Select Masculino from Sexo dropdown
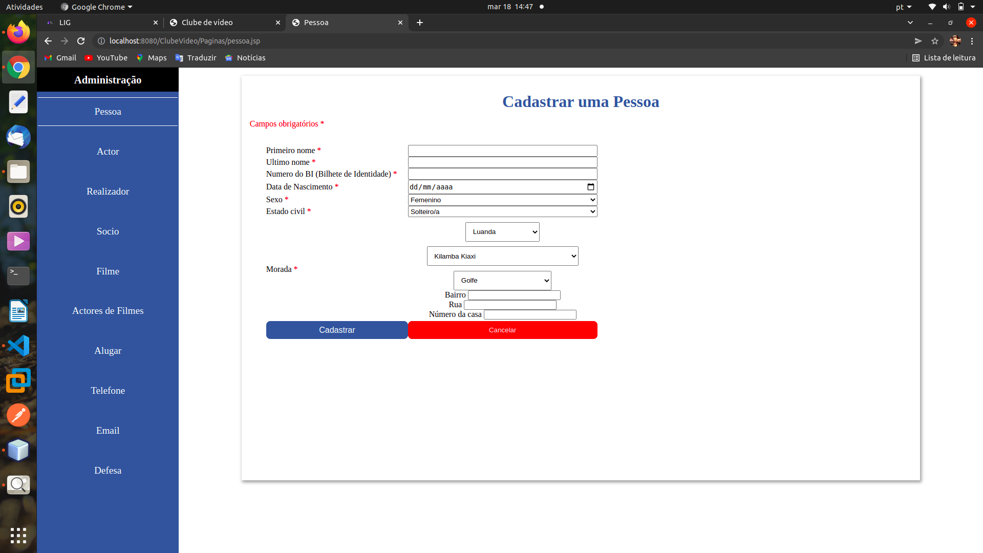983x553 pixels. coord(502,200)
